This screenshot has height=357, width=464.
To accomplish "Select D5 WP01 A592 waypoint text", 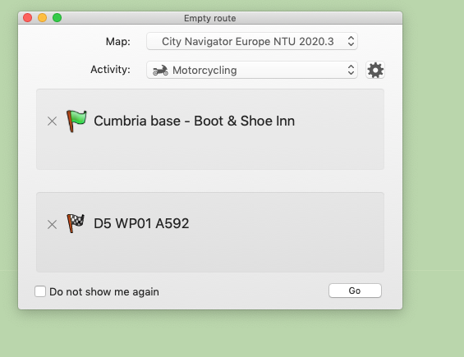I will point(141,223).
